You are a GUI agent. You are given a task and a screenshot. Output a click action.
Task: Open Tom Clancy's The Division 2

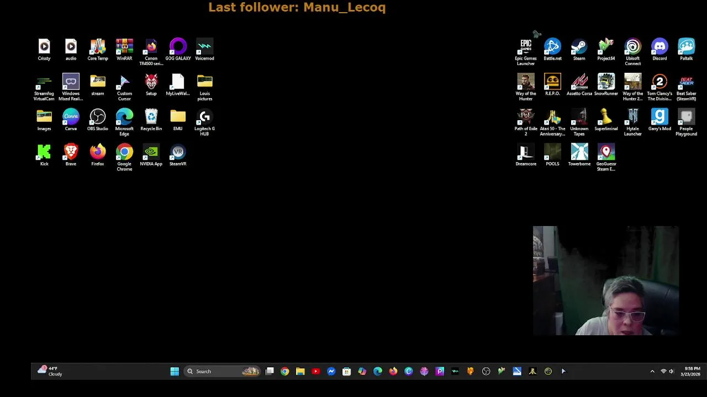(x=659, y=88)
